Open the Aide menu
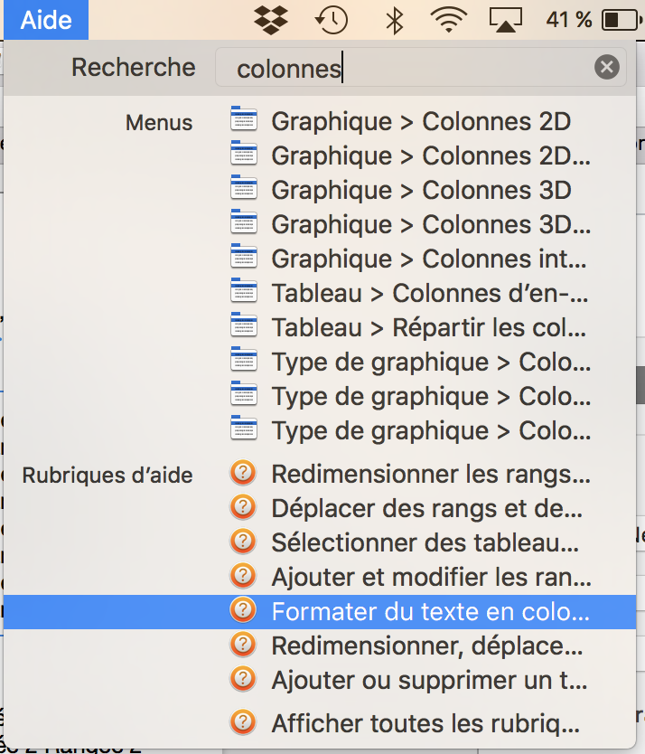 (x=45, y=19)
